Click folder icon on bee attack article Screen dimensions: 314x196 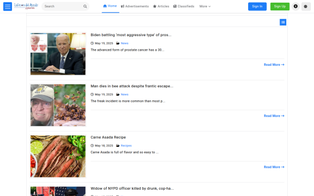click(x=118, y=95)
